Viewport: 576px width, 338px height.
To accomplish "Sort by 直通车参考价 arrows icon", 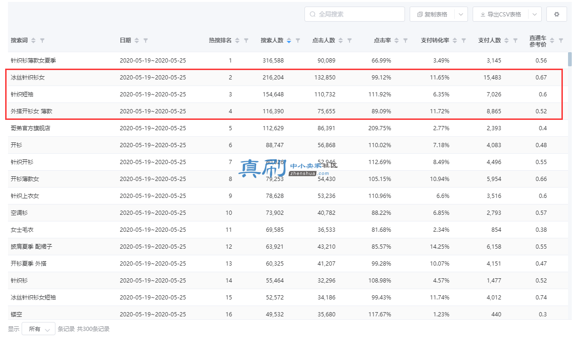I will [552, 40].
